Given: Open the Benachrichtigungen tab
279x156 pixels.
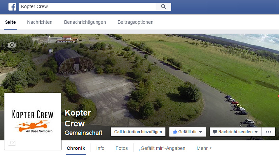Looking at the screenshot, I should point(85,22).
